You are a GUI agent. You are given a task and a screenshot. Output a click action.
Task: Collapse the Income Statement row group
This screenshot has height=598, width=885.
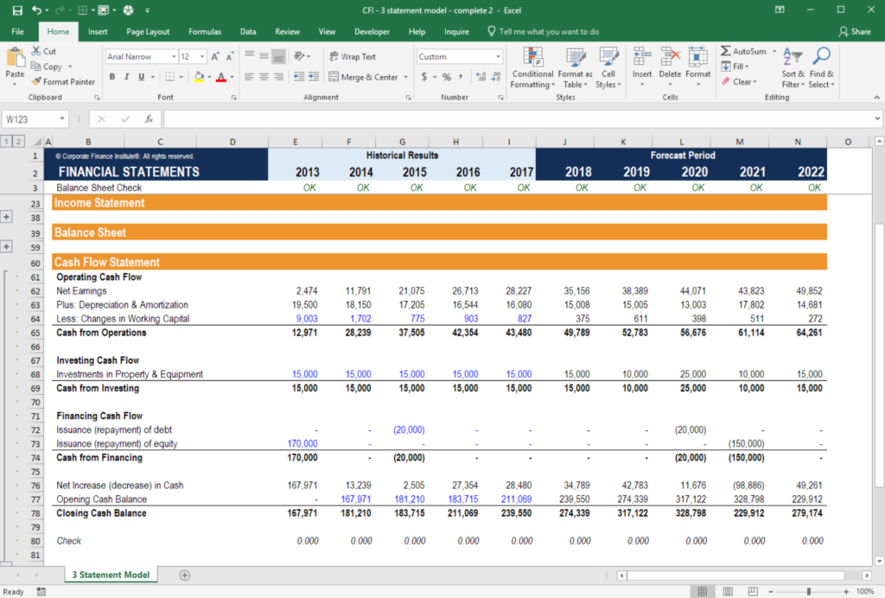click(x=7, y=216)
